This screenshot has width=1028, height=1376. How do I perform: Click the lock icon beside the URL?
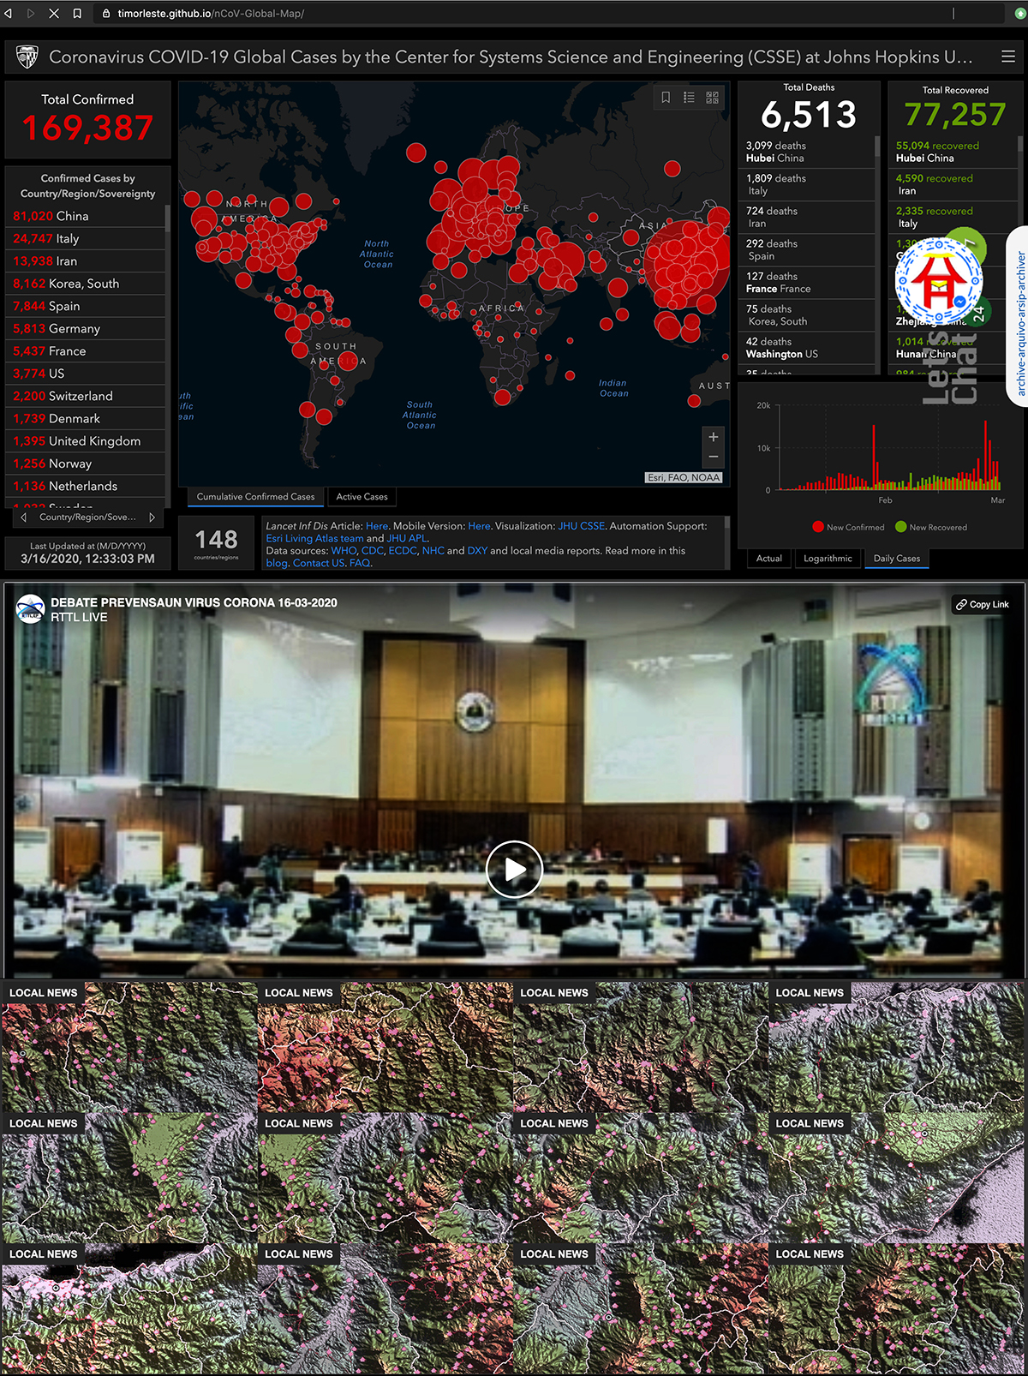point(106,14)
